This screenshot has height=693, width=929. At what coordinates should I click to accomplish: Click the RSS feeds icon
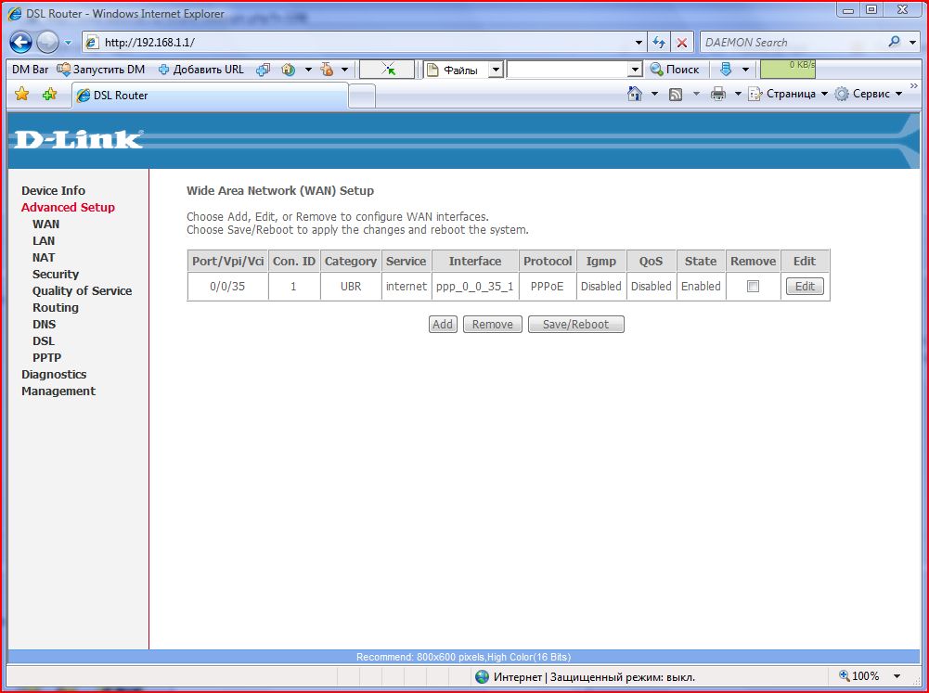coord(676,95)
